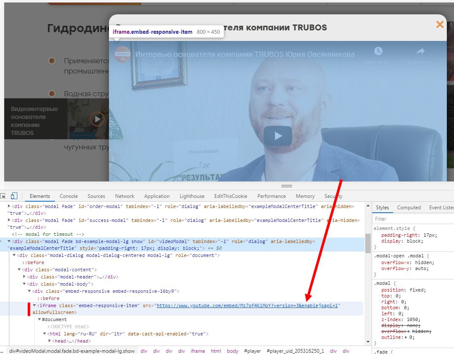Viewport: 454px width, 354px height.
Task: Switch to the Computed pane tab
Action: [x=409, y=208]
